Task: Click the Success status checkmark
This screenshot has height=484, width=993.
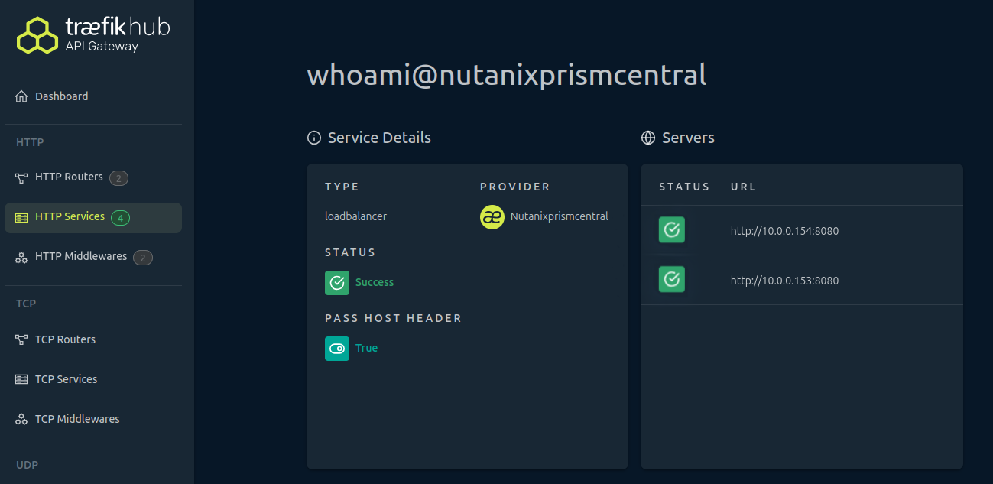Action: [337, 282]
